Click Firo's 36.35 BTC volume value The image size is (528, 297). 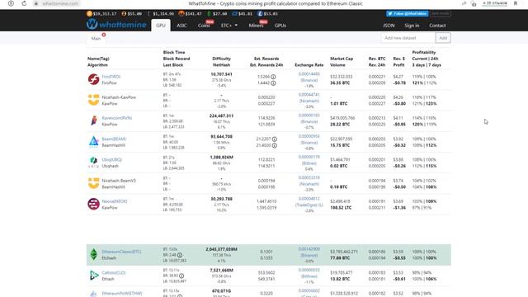(x=340, y=82)
